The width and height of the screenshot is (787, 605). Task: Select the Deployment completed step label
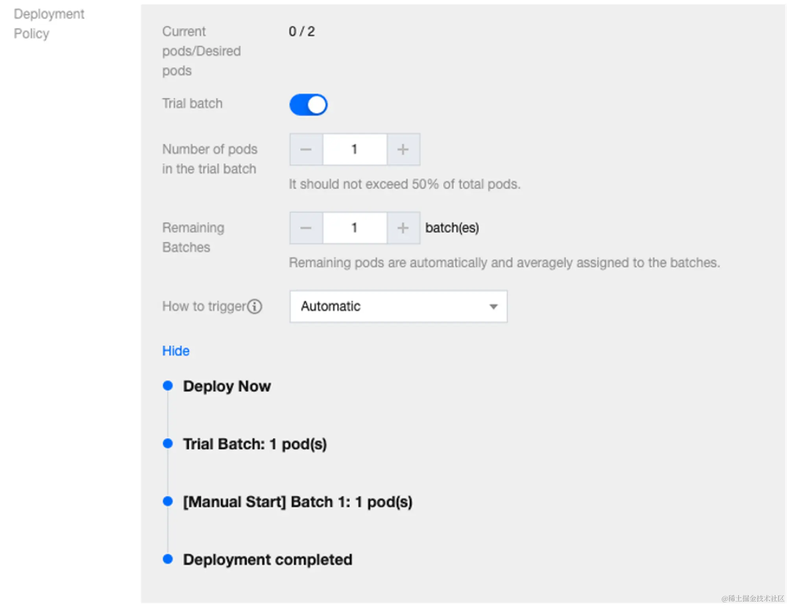coord(267,559)
